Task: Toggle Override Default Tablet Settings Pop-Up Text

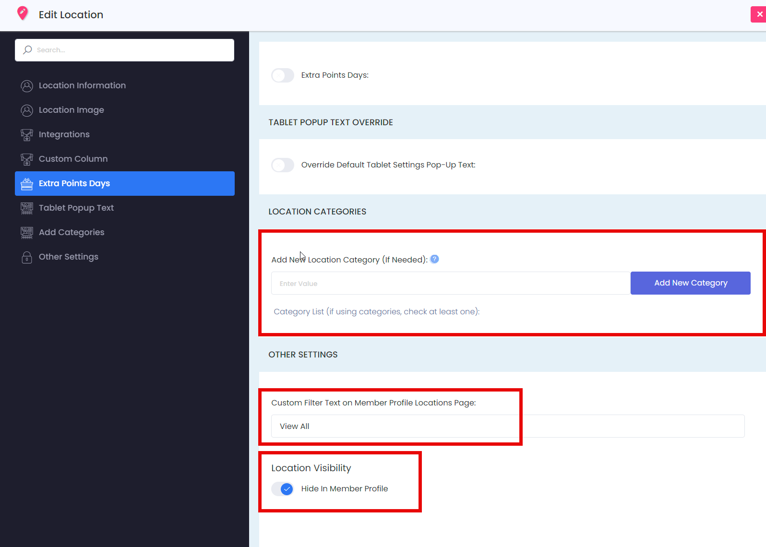Action: [x=283, y=165]
